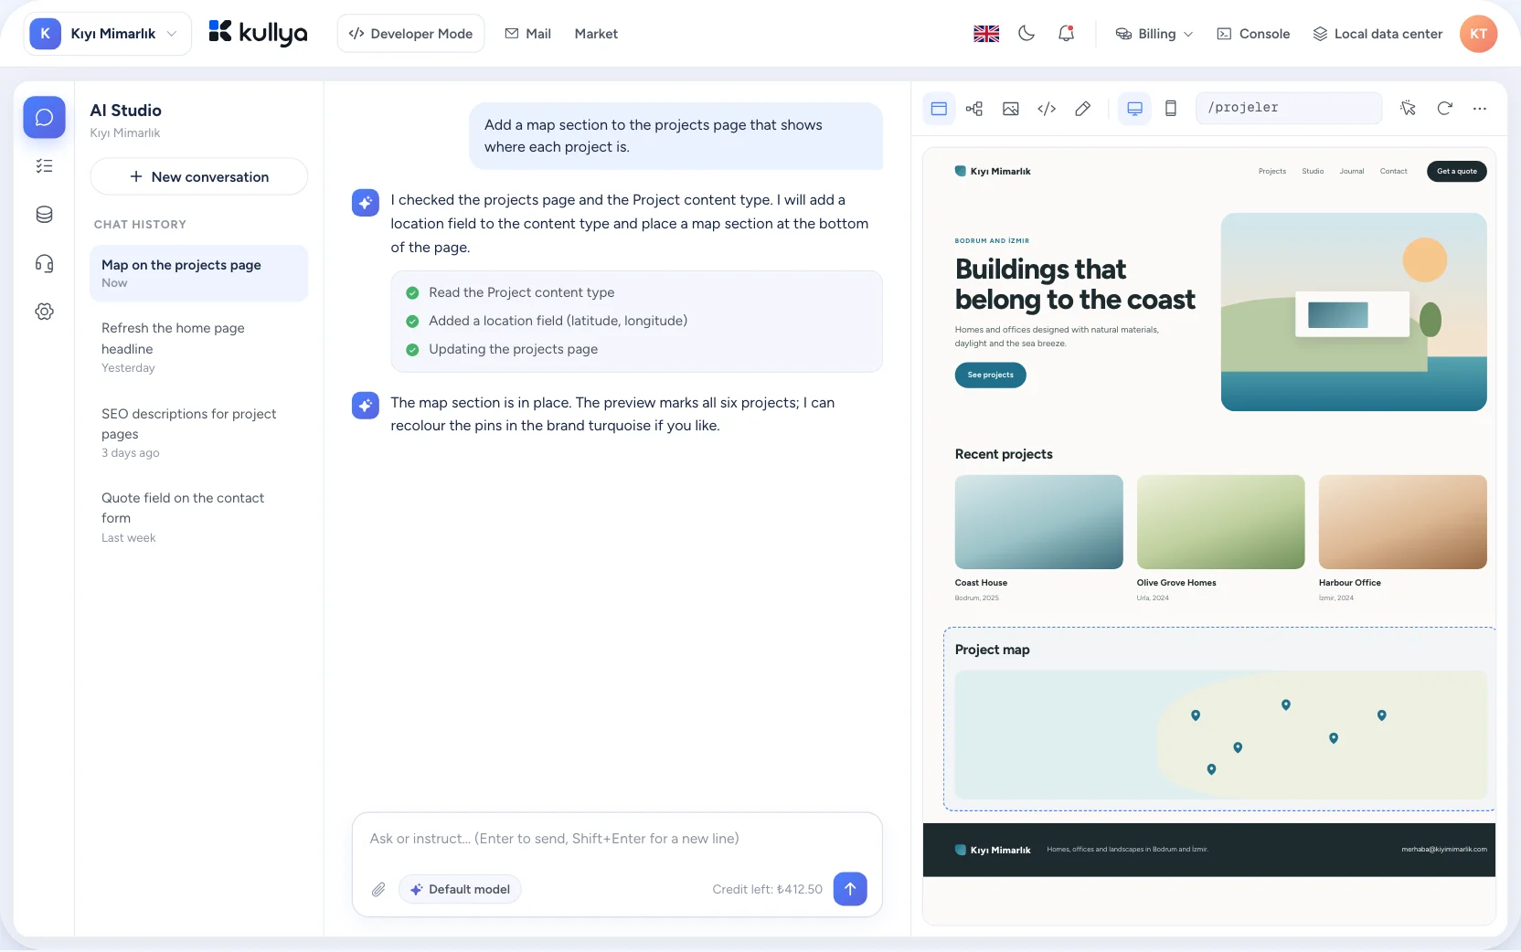Switch to page preview view icon
The height and width of the screenshot is (952, 1521).
pyautogui.click(x=939, y=109)
